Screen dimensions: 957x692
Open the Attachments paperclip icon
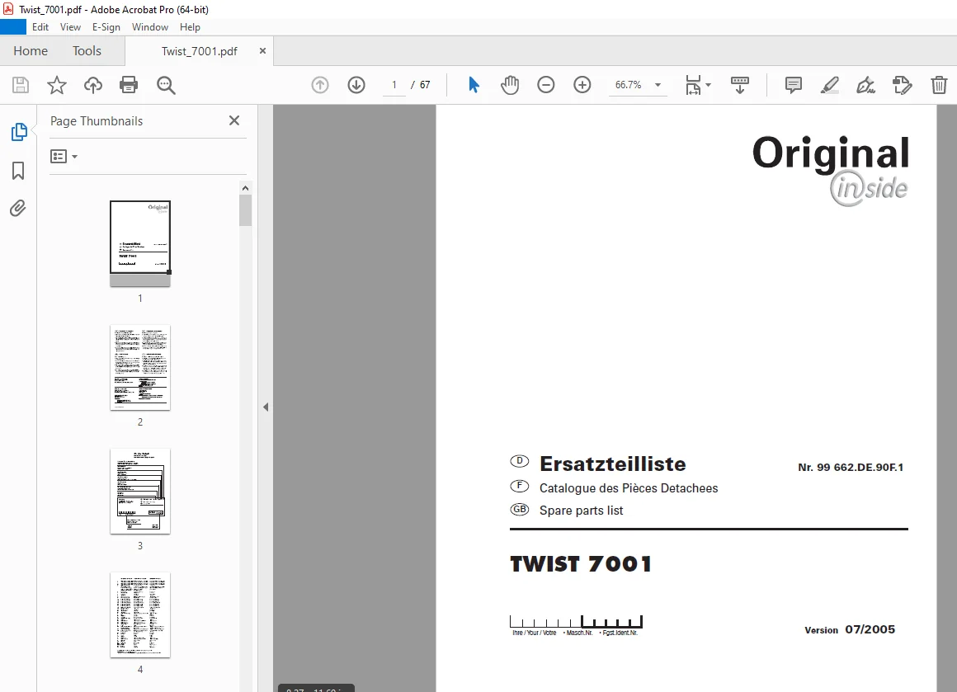point(18,209)
